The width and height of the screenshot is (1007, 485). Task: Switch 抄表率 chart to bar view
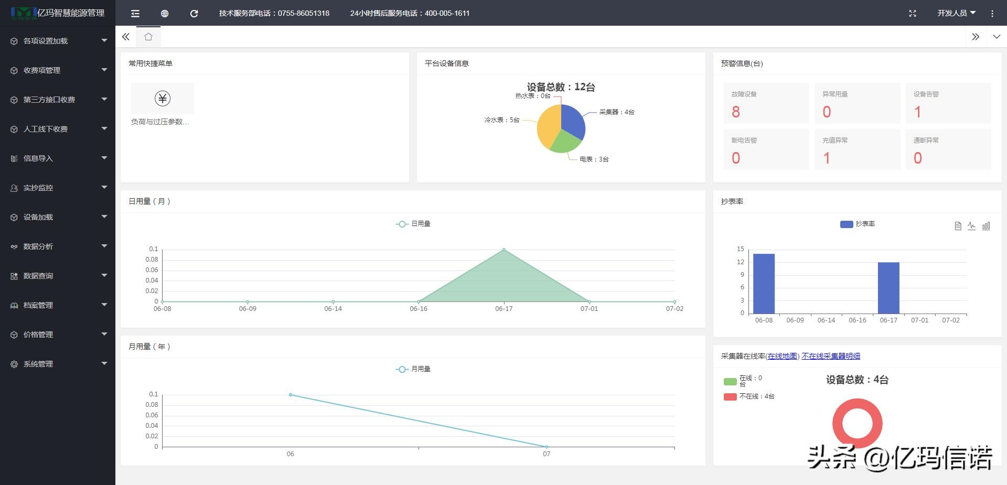[x=986, y=226]
